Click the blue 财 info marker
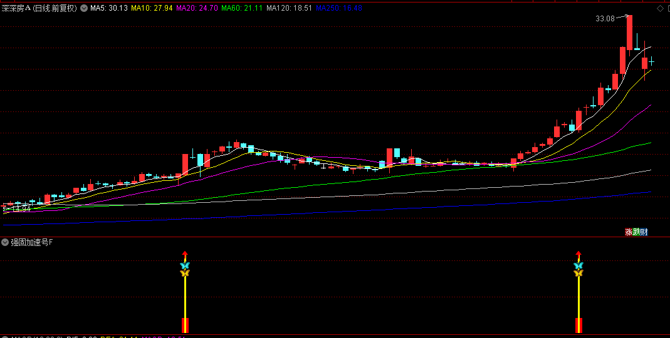The height and width of the screenshot is (338, 670). point(644,232)
